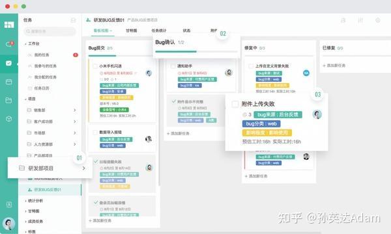
Task: Check the 附件上传失败 task checkbox
Action: [235, 104]
